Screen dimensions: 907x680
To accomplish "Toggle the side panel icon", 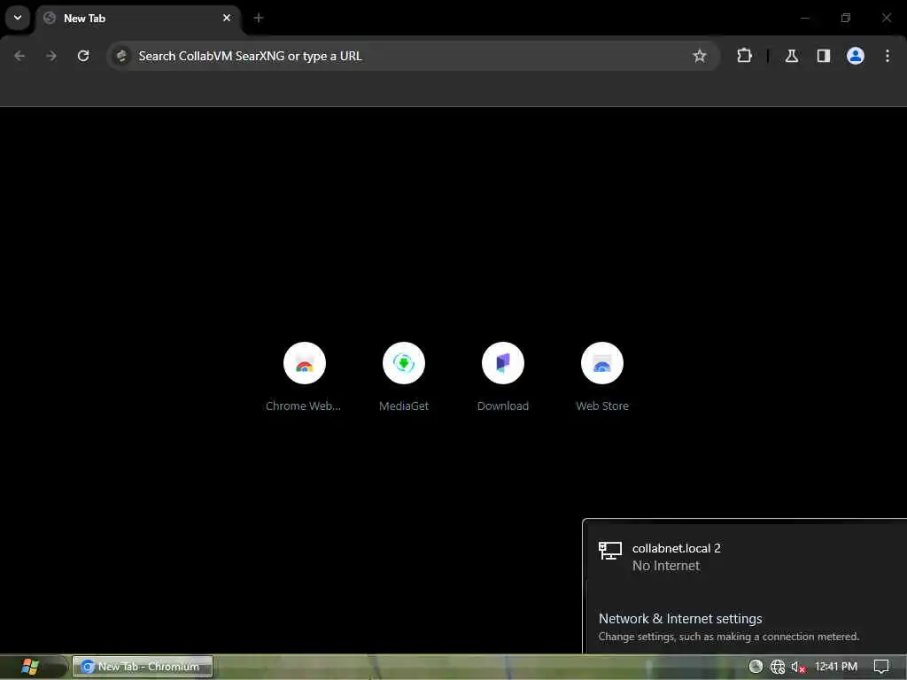I will 823,56.
